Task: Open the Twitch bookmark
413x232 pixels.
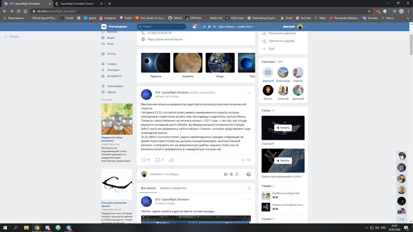Action: (126, 18)
